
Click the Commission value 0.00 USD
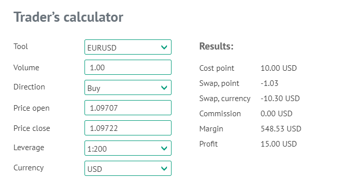276,114
